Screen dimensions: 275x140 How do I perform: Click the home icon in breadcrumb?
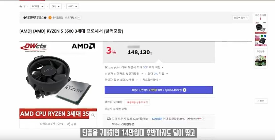point(21,7)
